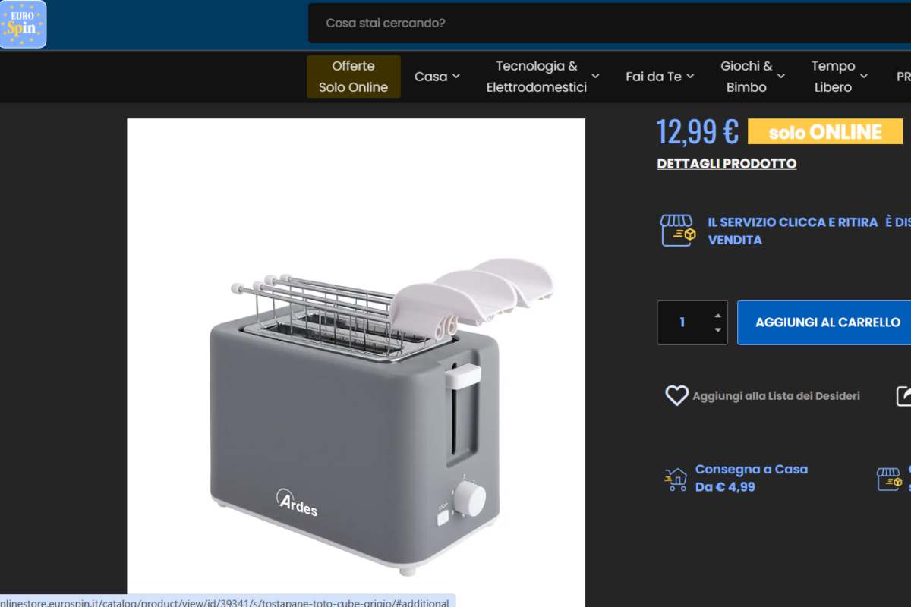
Task: Click the wishlist heart icon
Action: pyautogui.click(x=676, y=395)
